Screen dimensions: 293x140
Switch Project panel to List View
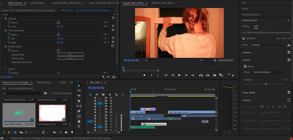pos(10,132)
